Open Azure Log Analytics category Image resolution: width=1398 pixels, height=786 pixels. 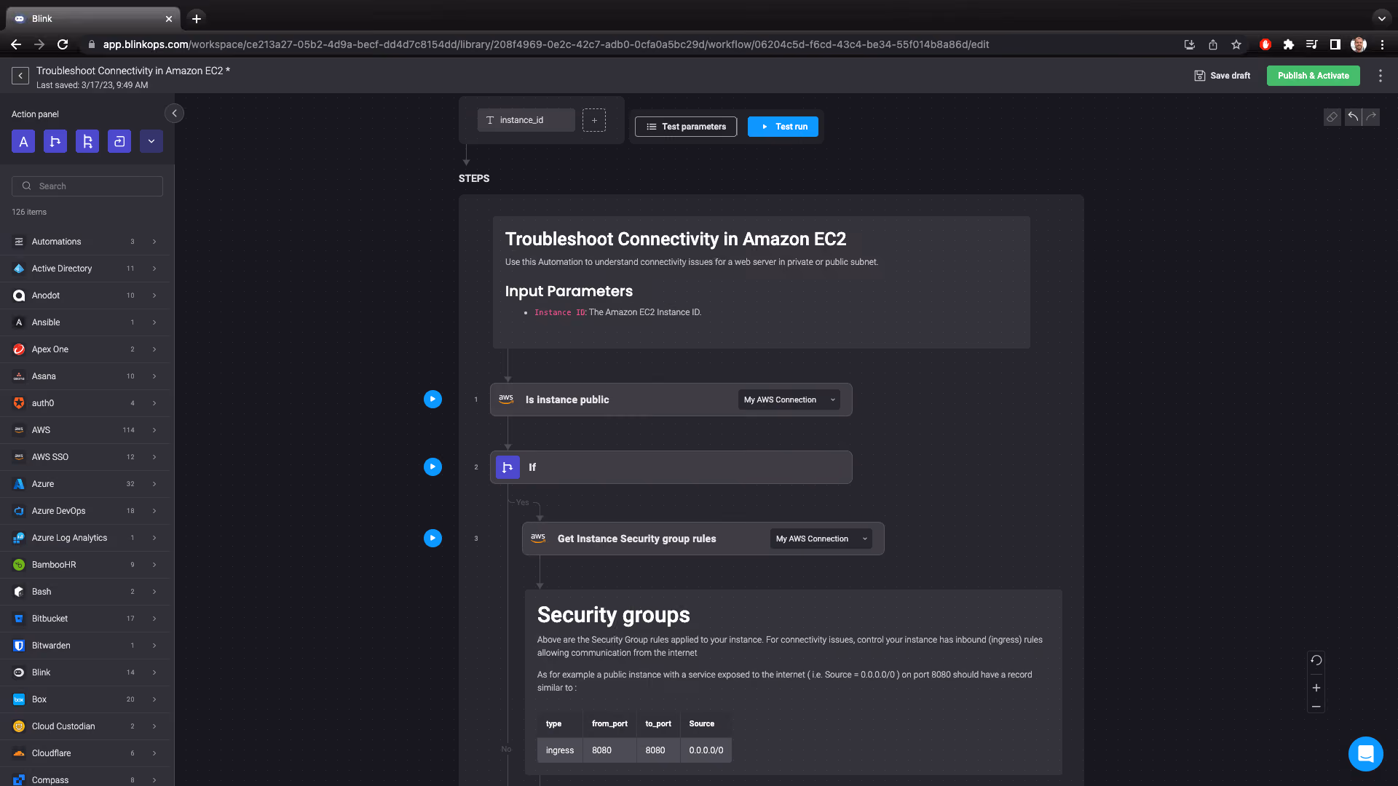point(84,538)
